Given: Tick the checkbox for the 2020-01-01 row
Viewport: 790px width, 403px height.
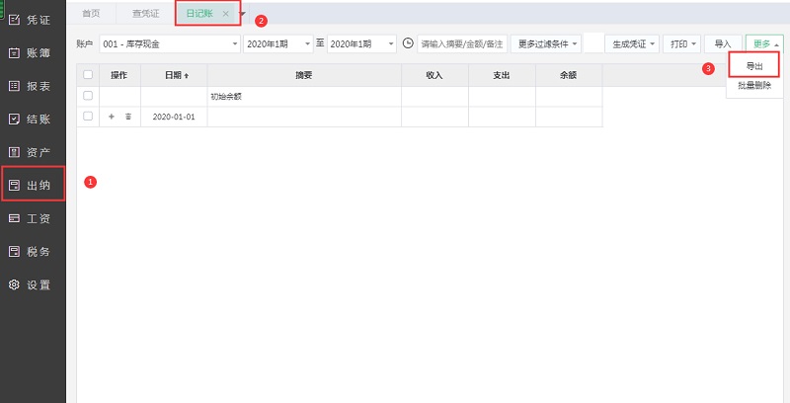Looking at the screenshot, I should pyautogui.click(x=88, y=117).
